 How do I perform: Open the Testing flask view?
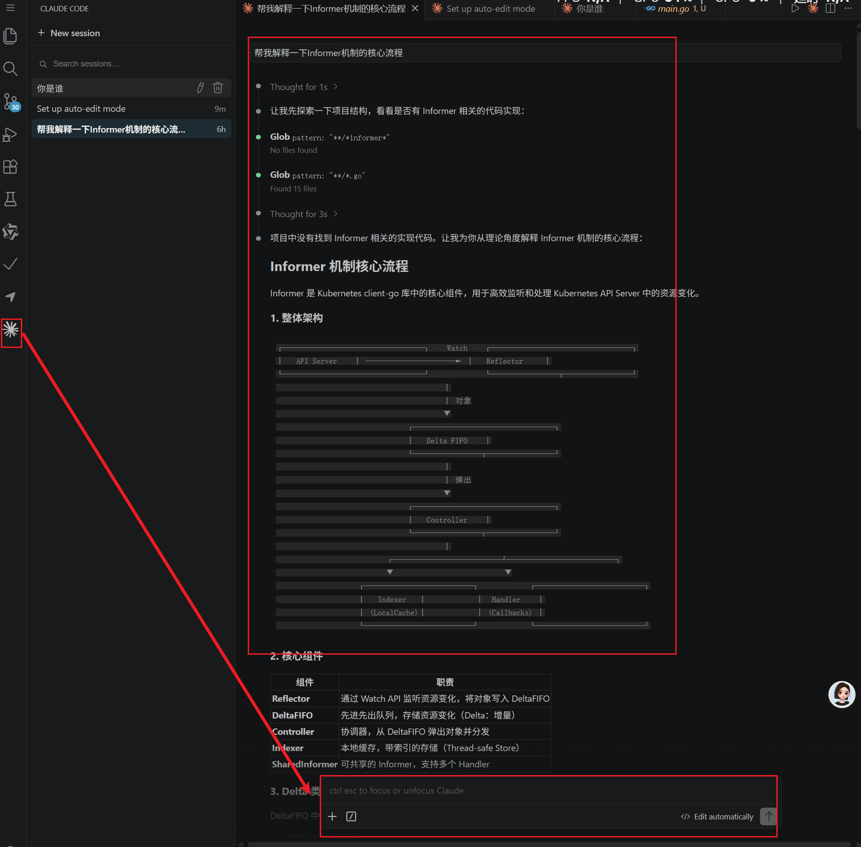tap(10, 199)
